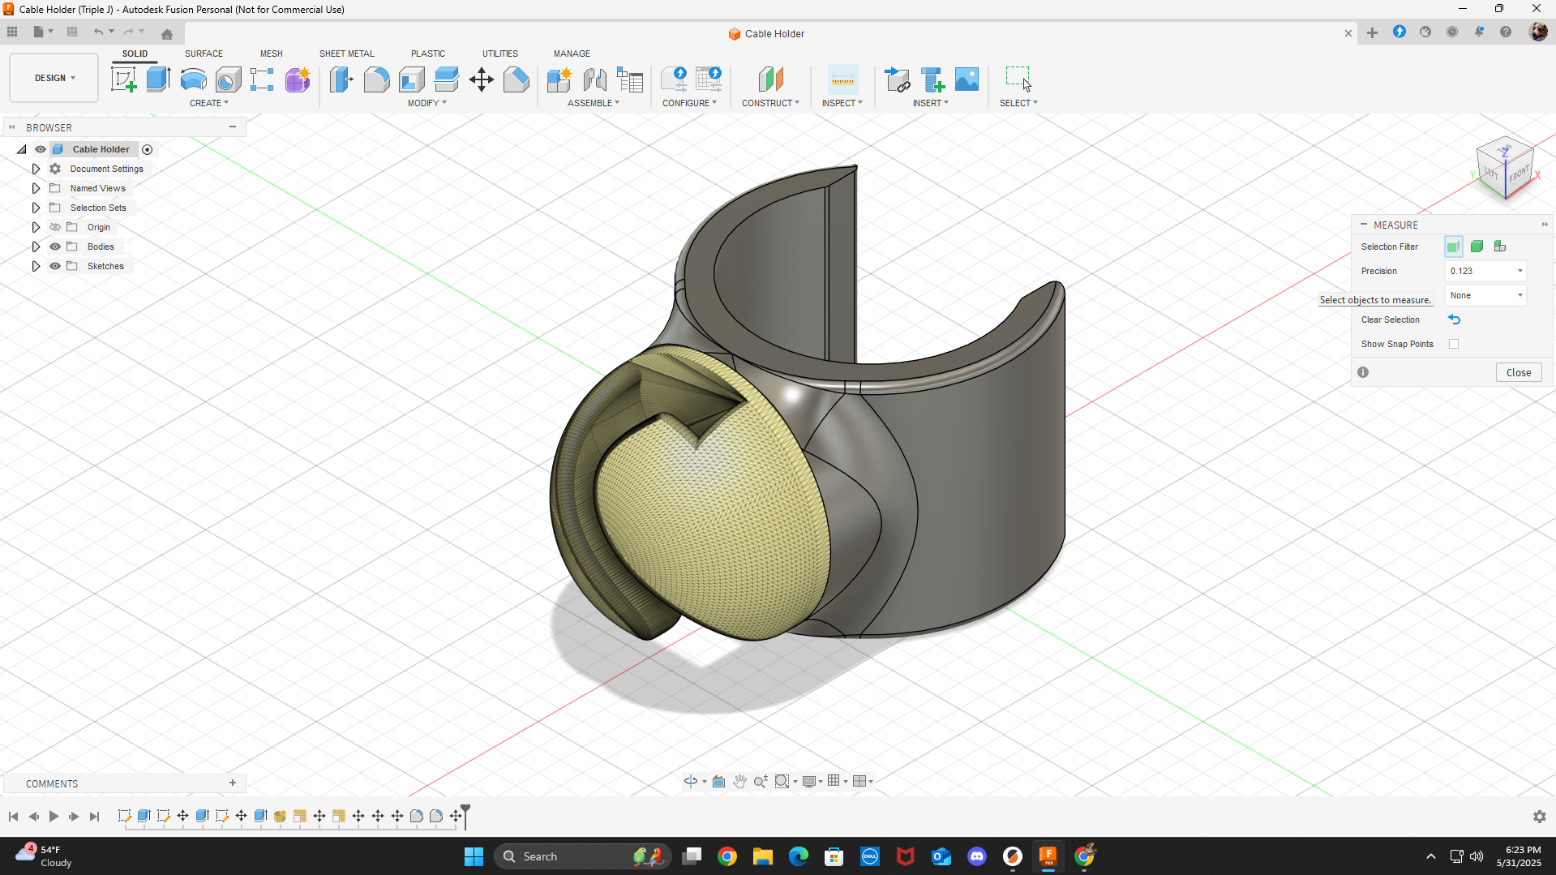Open Discord from the taskbar

click(977, 856)
